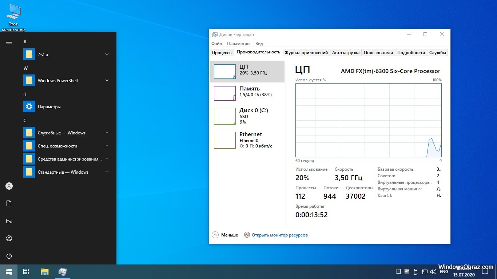Open Settings gear in Start sidebar
The width and height of the screenshot is (497, 279).
[x=9, y=238]
